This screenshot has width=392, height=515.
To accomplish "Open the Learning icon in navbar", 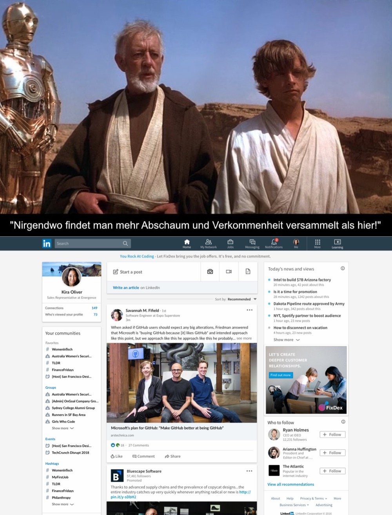I will coord(337,242).
